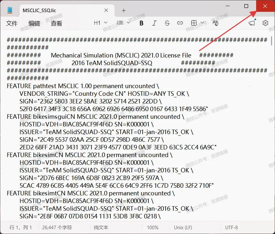This screenshot has height=234, width=275.
Task: Click the 纯文本 format indicator
Action: (x=101, y=228)
